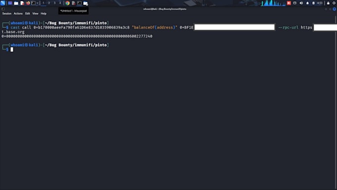The image size is (337, 190).
Task: Close the terminal window with blue button
Action: coord(335,9)
